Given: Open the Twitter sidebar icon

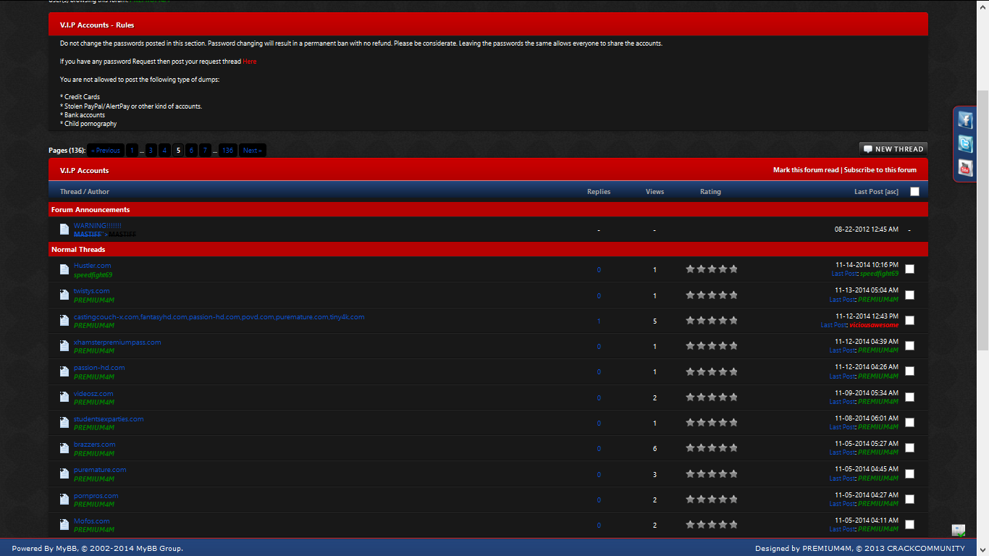Looking at the screenshot, I should [x=965, y=143].
